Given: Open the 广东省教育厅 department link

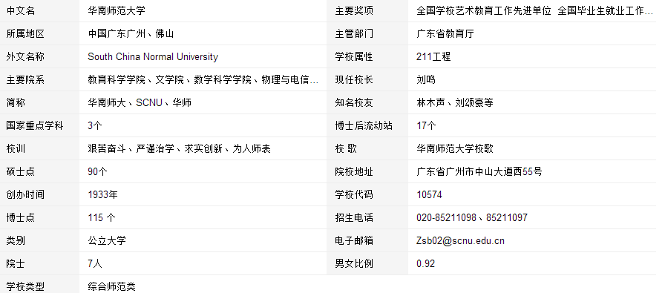Looking at the screenshot, I should pos(445,34).
